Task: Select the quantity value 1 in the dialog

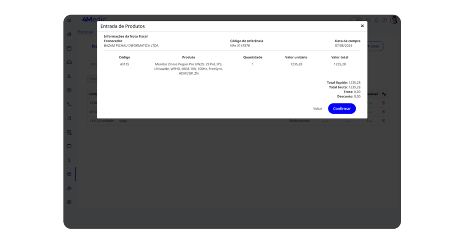Action: (x=253, y=64)
